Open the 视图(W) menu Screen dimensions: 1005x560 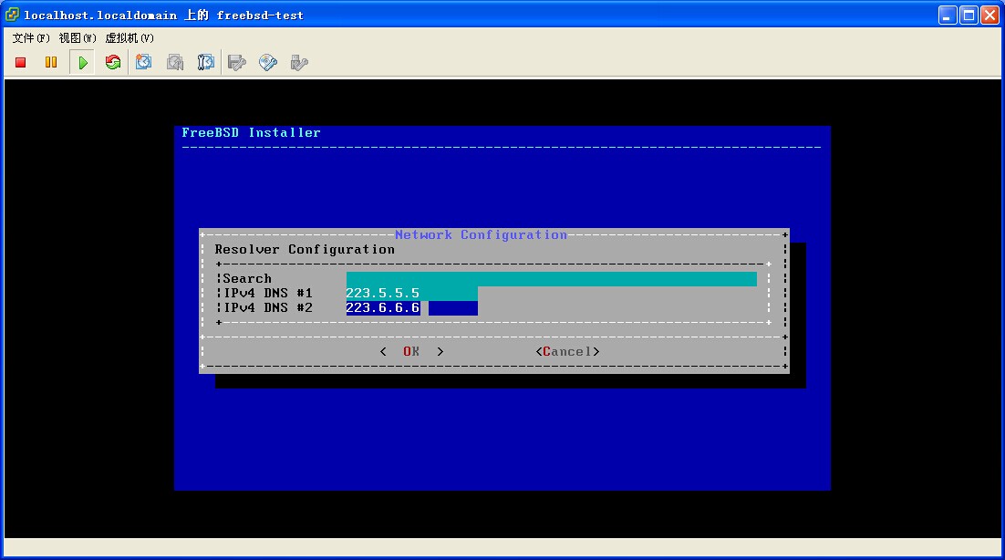click(78, 38)
